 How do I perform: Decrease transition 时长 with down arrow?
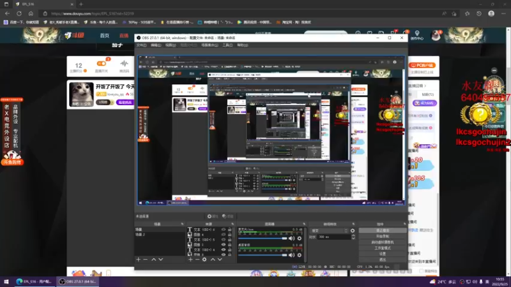coord(353,239)
